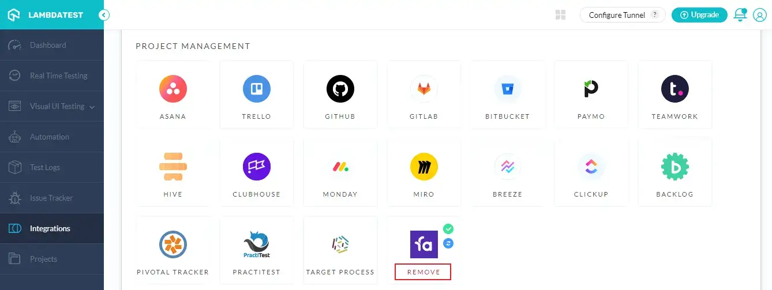
Task: Open the Issue Tracker menu item
Action: tap(52, 198)
